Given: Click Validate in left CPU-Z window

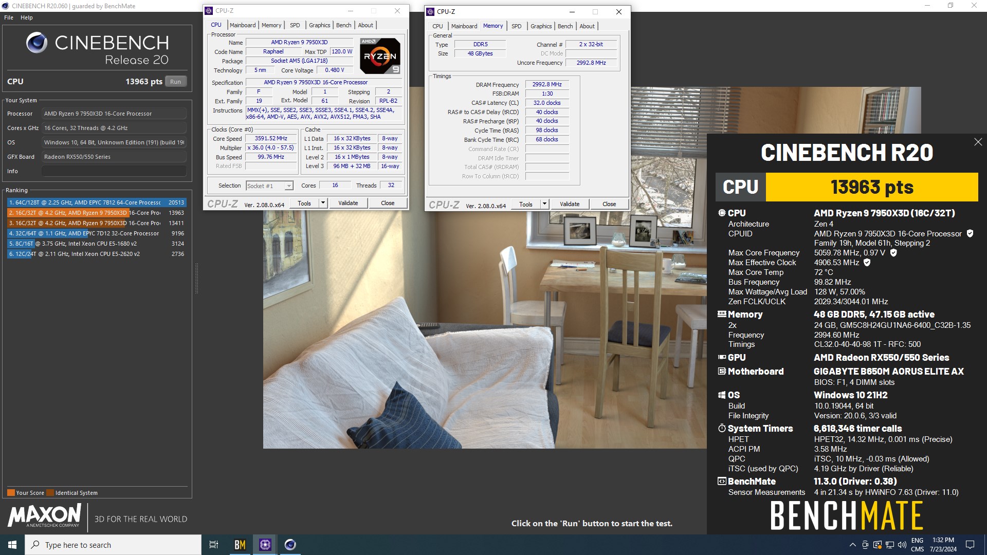Looking at the screenshot, I should [x=348, y=203].
